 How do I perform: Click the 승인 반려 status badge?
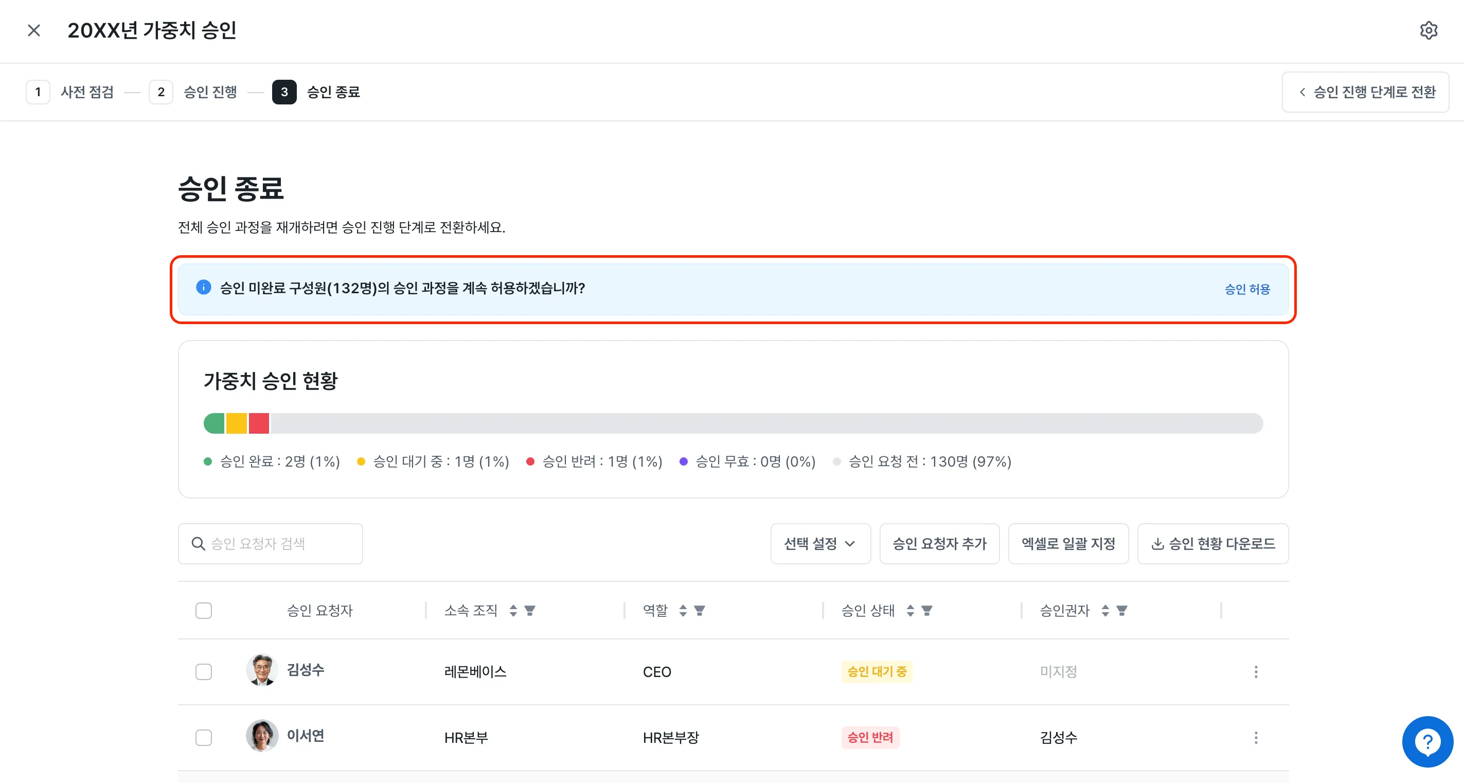[870, 738]
